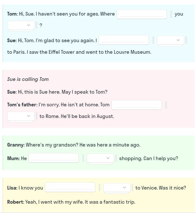Click the "Granny:" speaker label
The image size is (196, 213).
coord(16,145)
